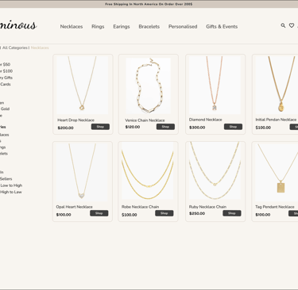Sort by Best Sellers in sidebar

tap(6, 179)
